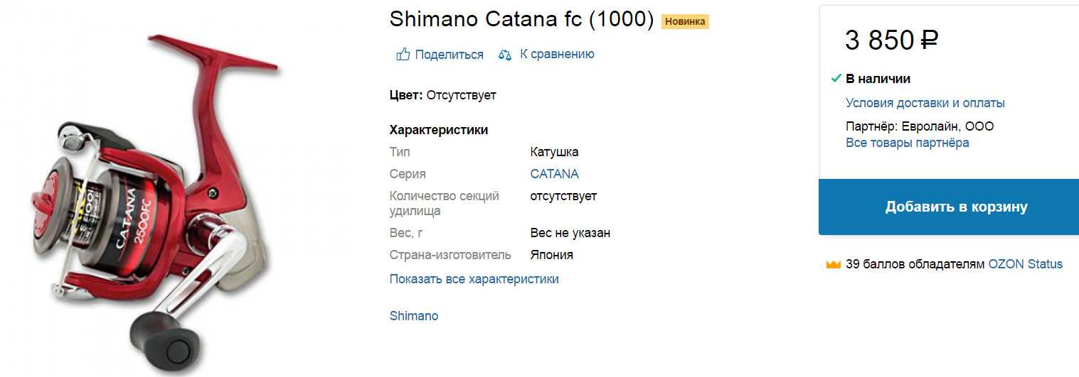The height and width of the screenshot is (377, 1079).
Task: Open the Поделиться share link
Action: click(x=449, y=55)
